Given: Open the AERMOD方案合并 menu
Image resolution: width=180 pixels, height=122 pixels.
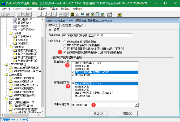Looking at the screenshot, I should (24, 9).
